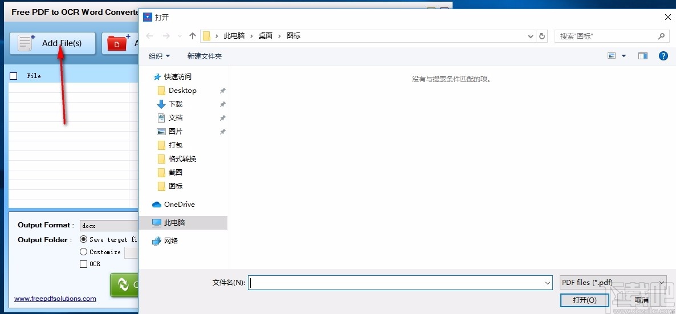Go up one folder level
This screenshot has width=676, height=314.
193,36
